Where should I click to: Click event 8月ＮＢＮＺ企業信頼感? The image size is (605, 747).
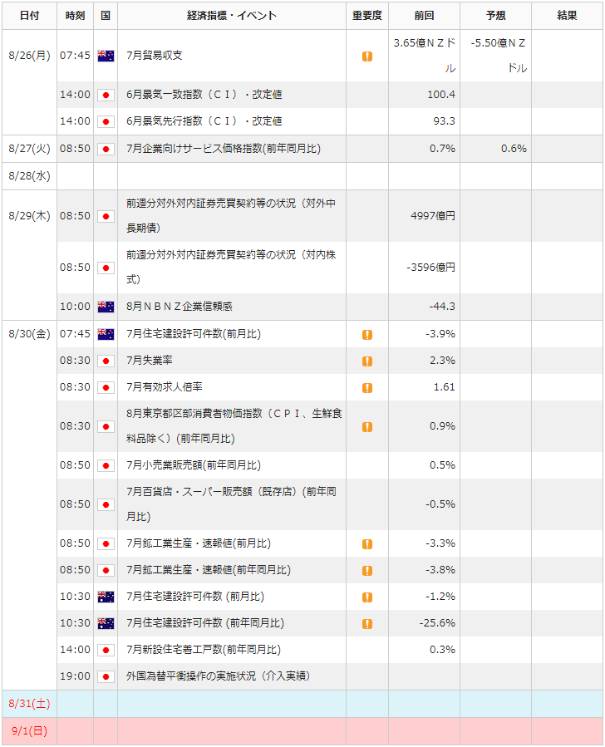[x=180, y=307]
